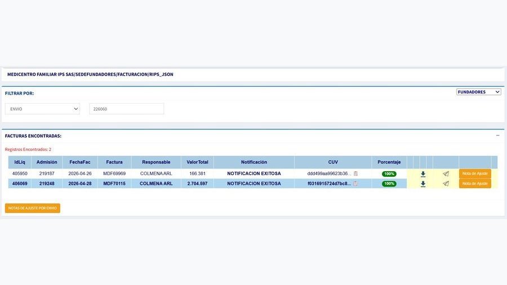Download RIPS file for invoice MDF70115
The height and width of the screenshot is (285, 507).
423,184
